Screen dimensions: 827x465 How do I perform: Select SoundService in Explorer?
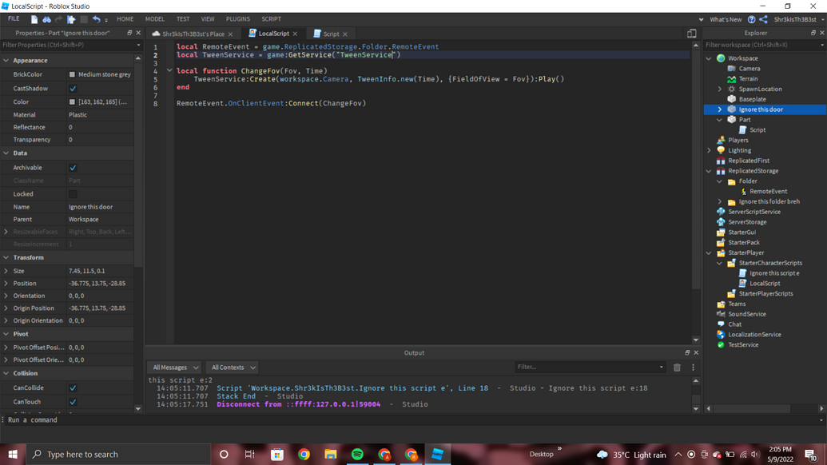point(747,314)
